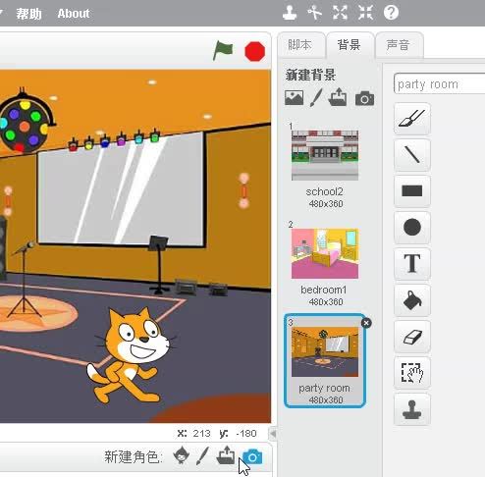
Task: Select the Text tool
Action: click(412, 264)
